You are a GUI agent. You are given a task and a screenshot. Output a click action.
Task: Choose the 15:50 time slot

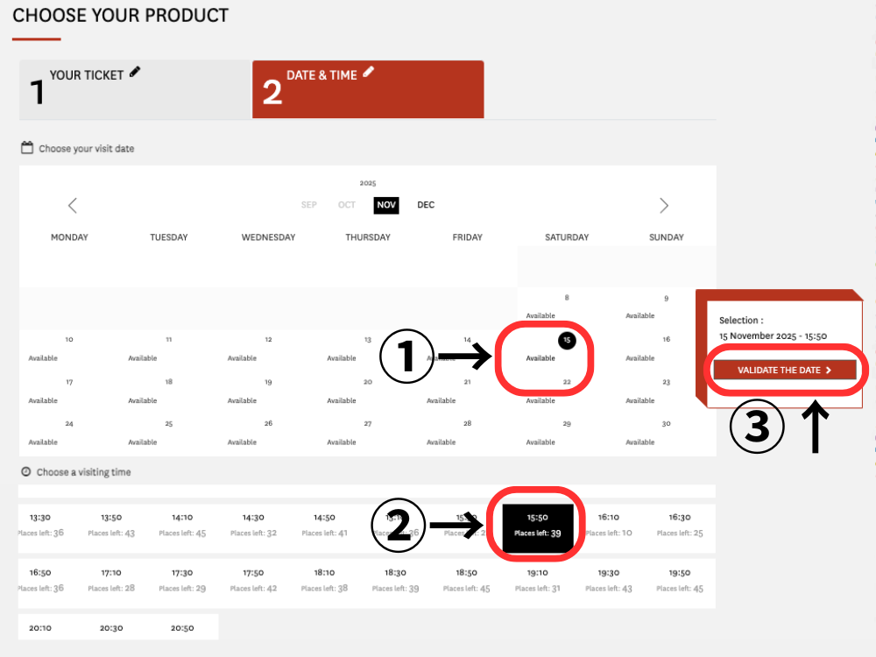[x=538, y=526]
